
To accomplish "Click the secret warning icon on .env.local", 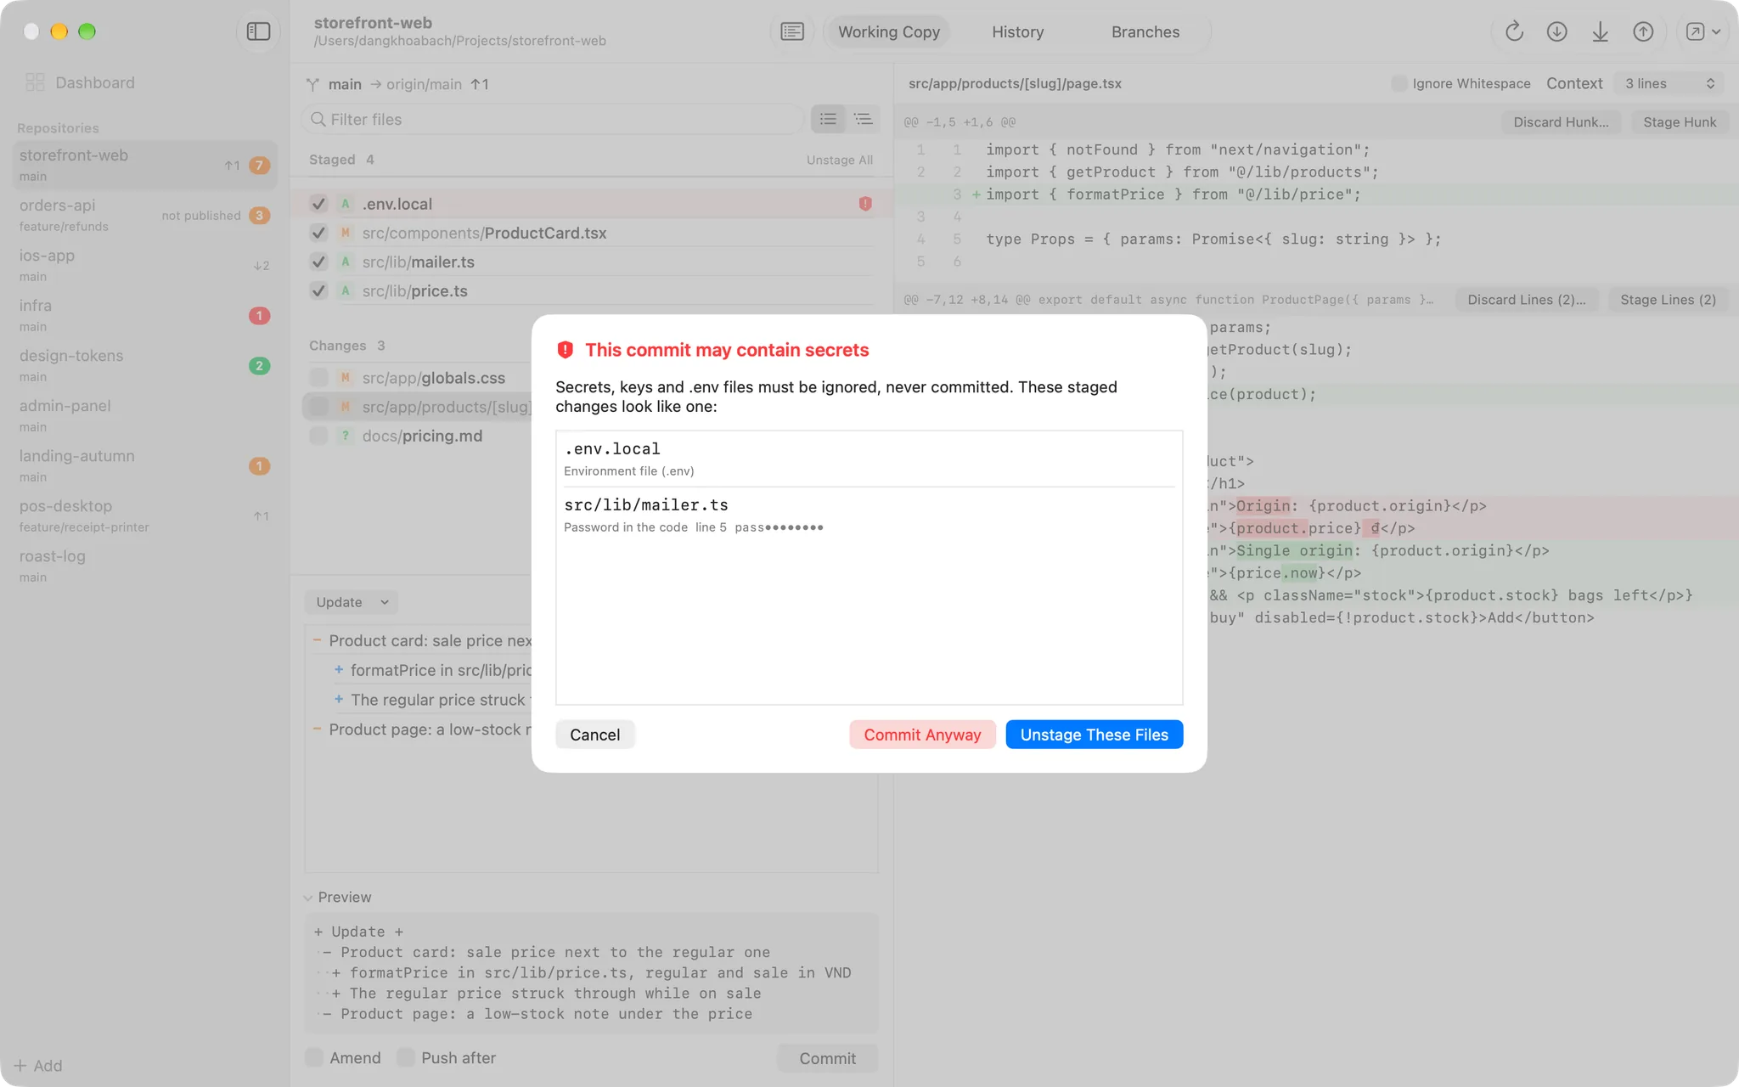I will (x=865, y=204).
